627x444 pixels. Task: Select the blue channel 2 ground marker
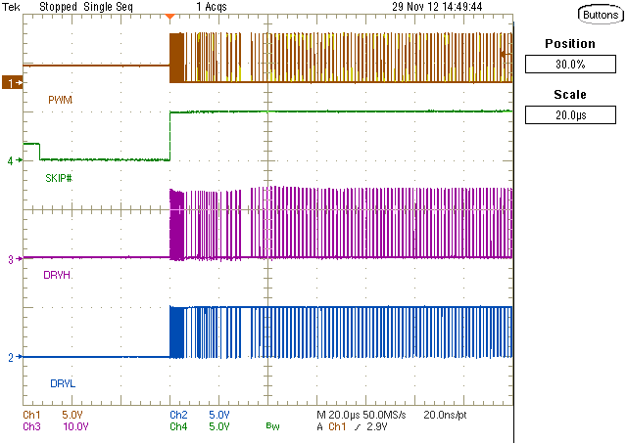[x=11, y=358]
